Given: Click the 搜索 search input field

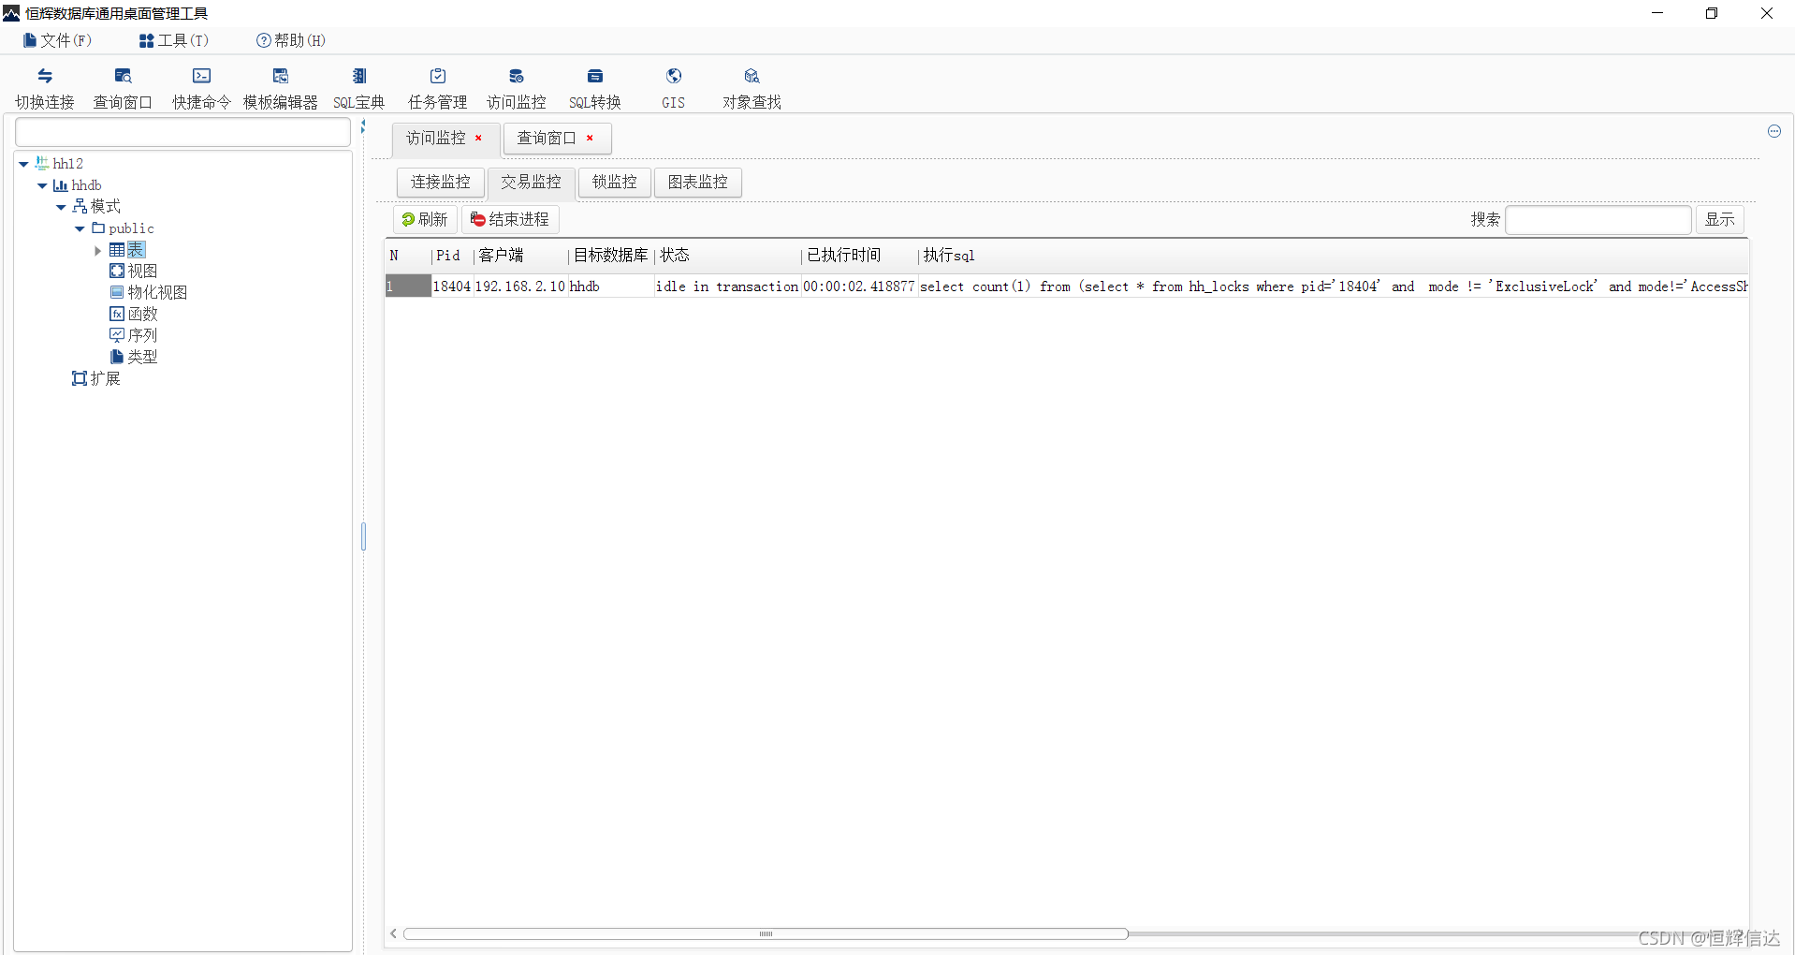Looking at the screenshot, I should [1598, 220].
